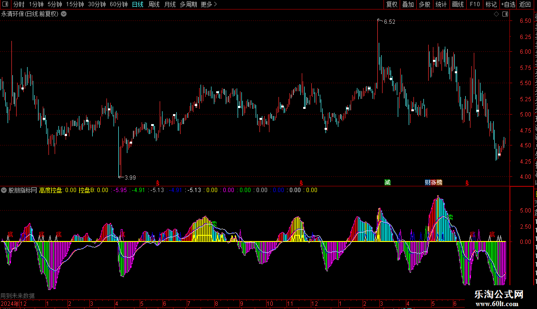This screenshot has height=309, width=537.
Task: Click the red 涨 event marker
Action: click(433, 182)
